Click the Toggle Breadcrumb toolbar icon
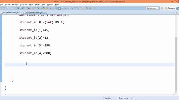 56,8
